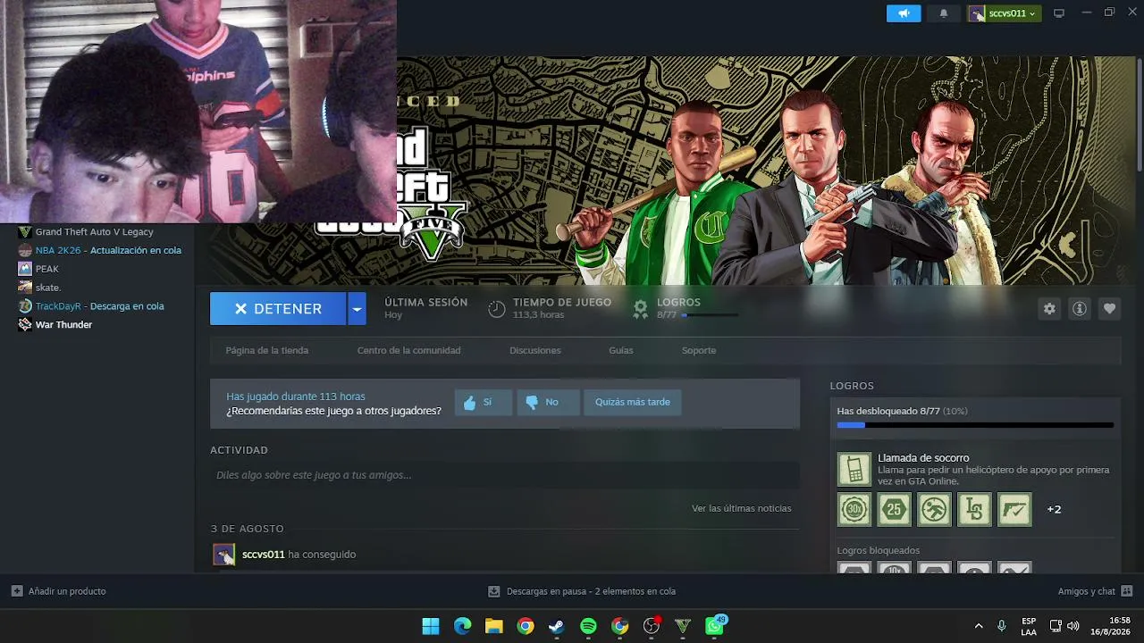View the pistol checkmark achievement badge

[1014, 509]
